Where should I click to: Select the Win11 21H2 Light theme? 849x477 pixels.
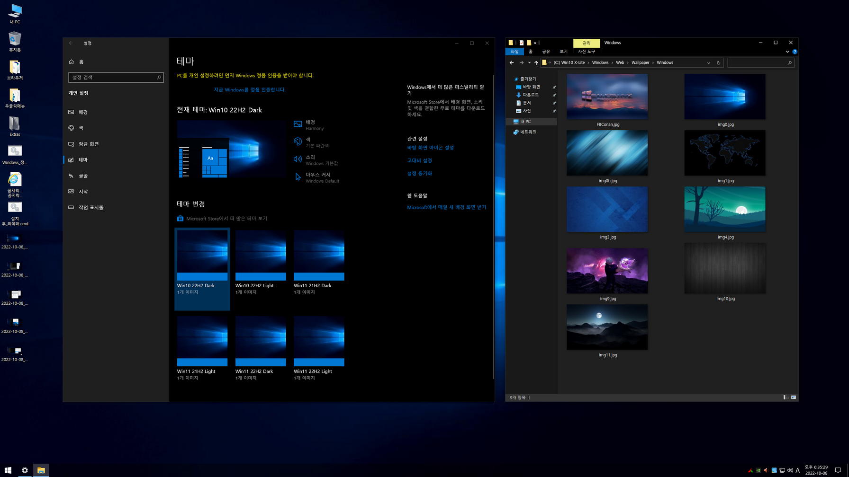202,348
